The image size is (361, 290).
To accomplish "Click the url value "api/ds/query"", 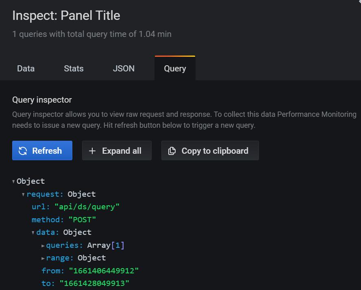I will pos(87,207).
